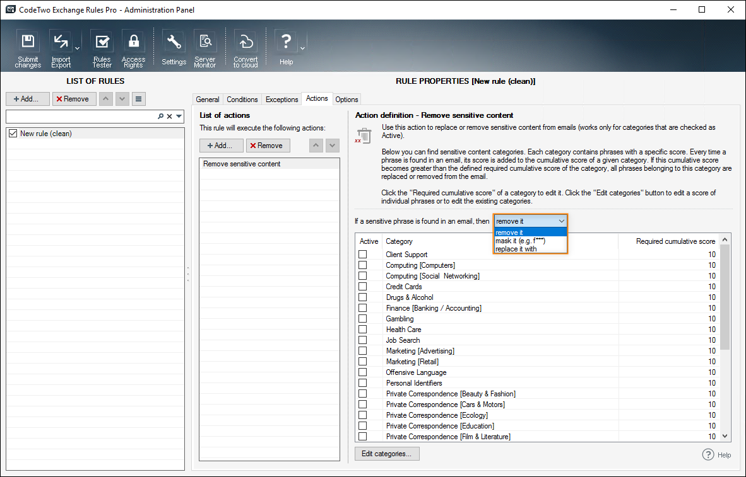This screenshot has width=746, height=477.
Task: Enable the Client Support category checkbox
Action: point(363,254)
